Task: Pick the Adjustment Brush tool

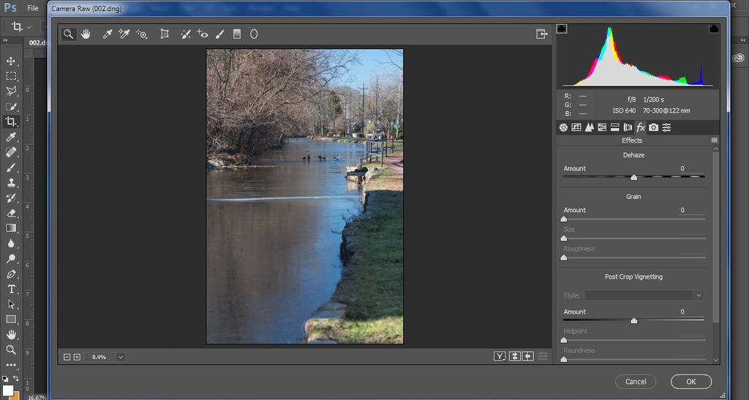Action: click(219, 34)
